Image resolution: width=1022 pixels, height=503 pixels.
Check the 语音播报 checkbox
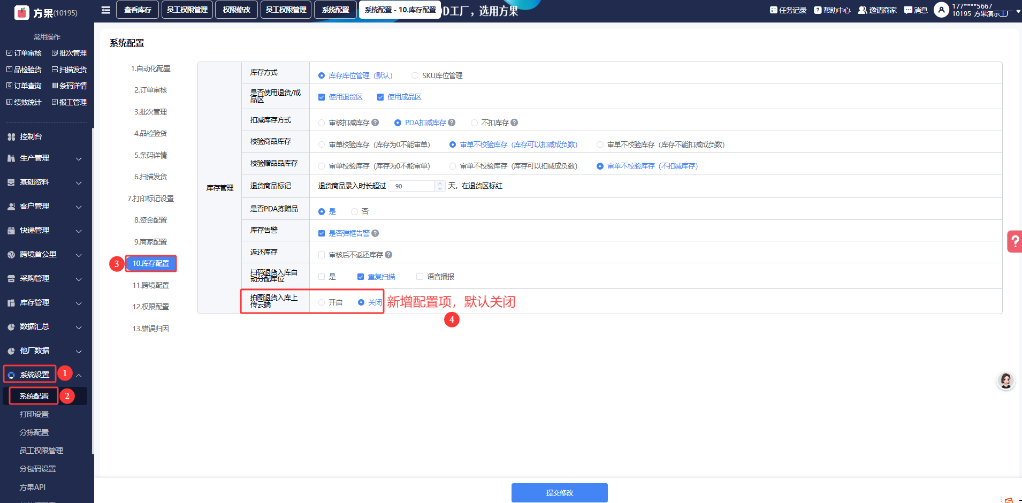coord(420,277)
